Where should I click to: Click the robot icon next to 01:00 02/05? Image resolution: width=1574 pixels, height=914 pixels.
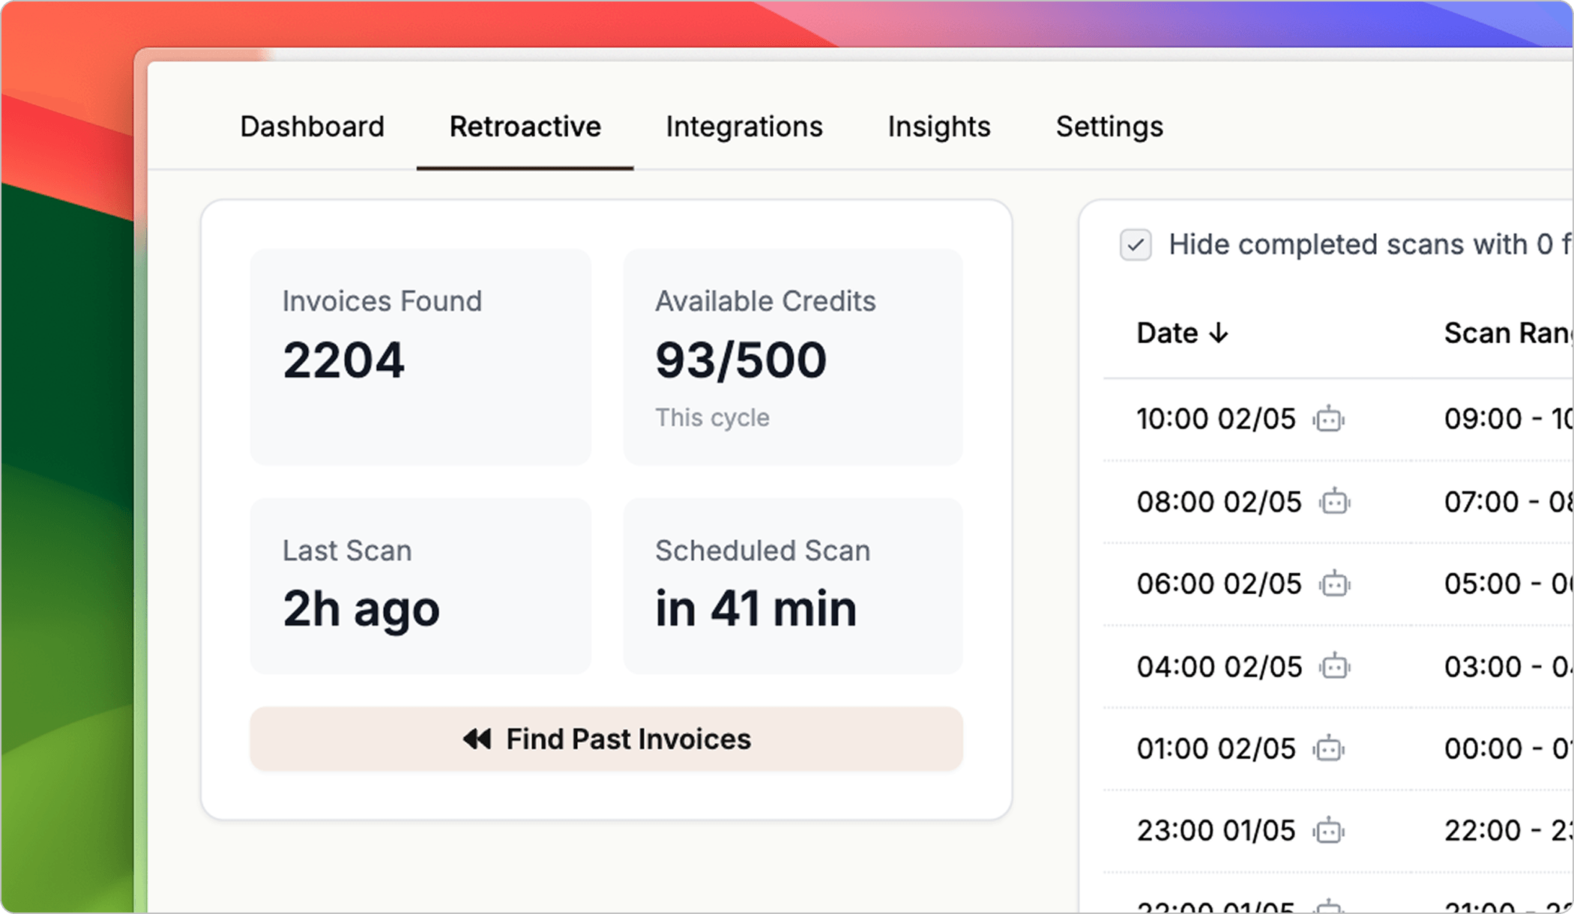pos(1327,748)
